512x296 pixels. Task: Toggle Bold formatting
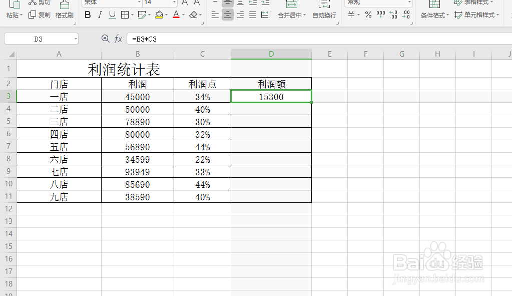pos(88,15)
